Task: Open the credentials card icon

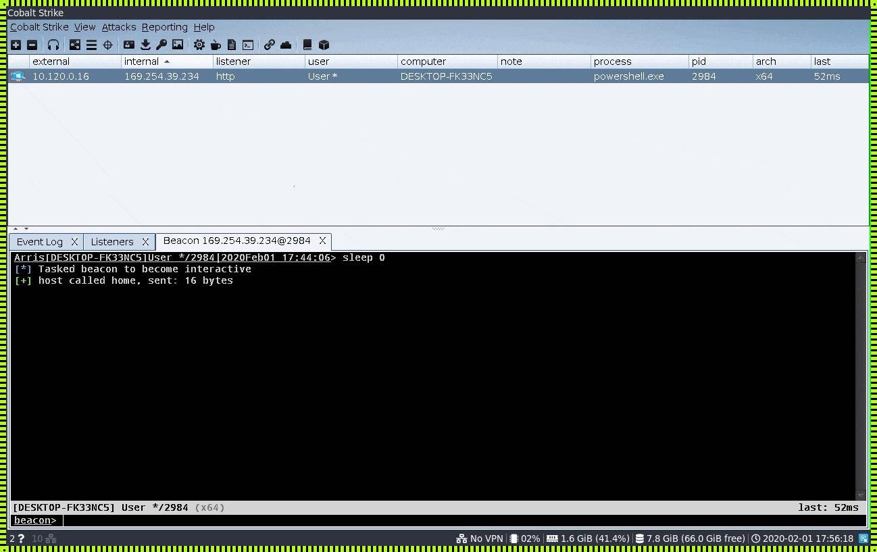Action: coord(129,45)
